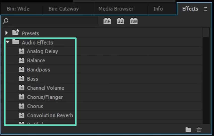Switch to the Bin: Wide tab
Viewport: 214px width, 136px height.
[18, 9]
